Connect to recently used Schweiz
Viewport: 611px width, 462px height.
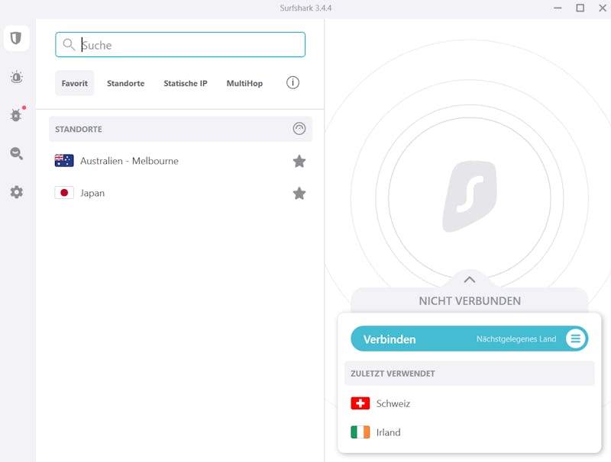click(470, 403)
